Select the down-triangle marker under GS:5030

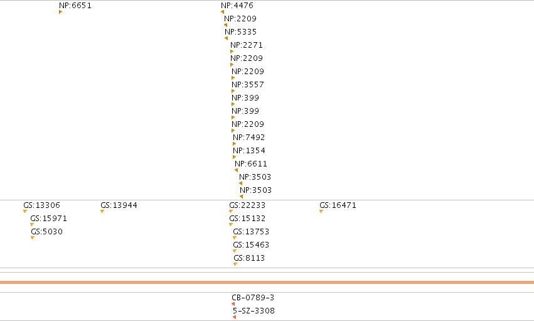pyautogui.click(x=33, y=238)
